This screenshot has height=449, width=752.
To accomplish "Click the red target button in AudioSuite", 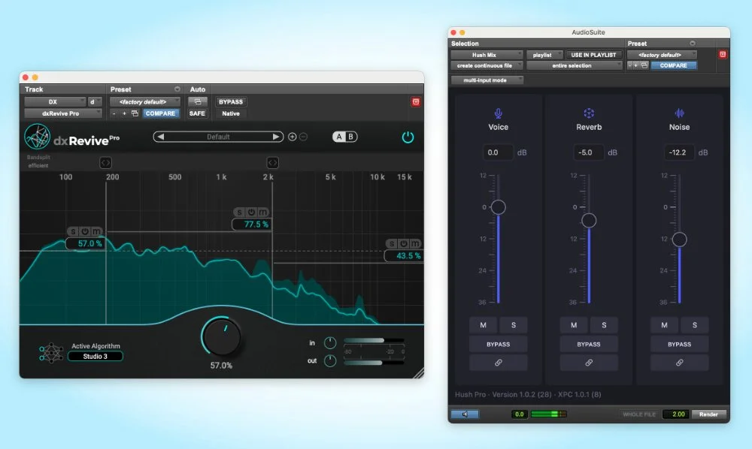I will [x=723, y=54].
